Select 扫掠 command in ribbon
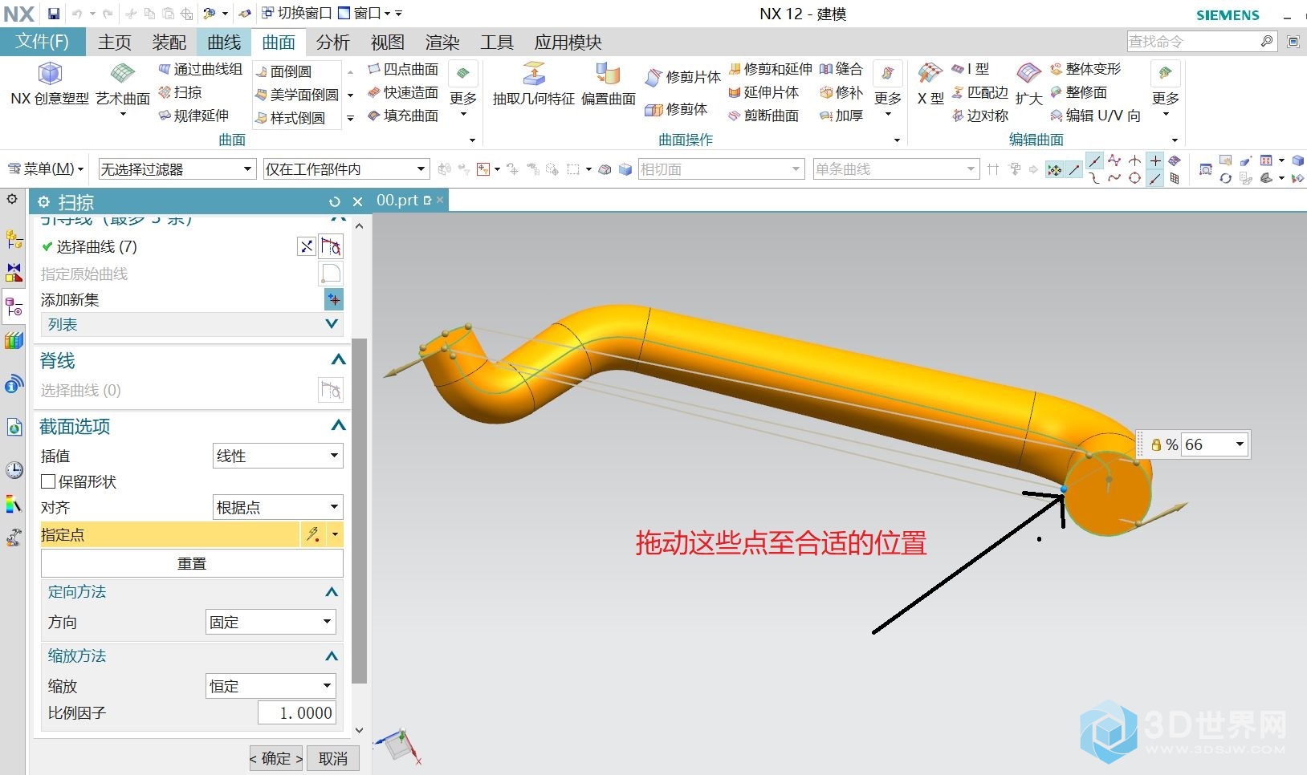The image size is (1307, 775). 181,92
